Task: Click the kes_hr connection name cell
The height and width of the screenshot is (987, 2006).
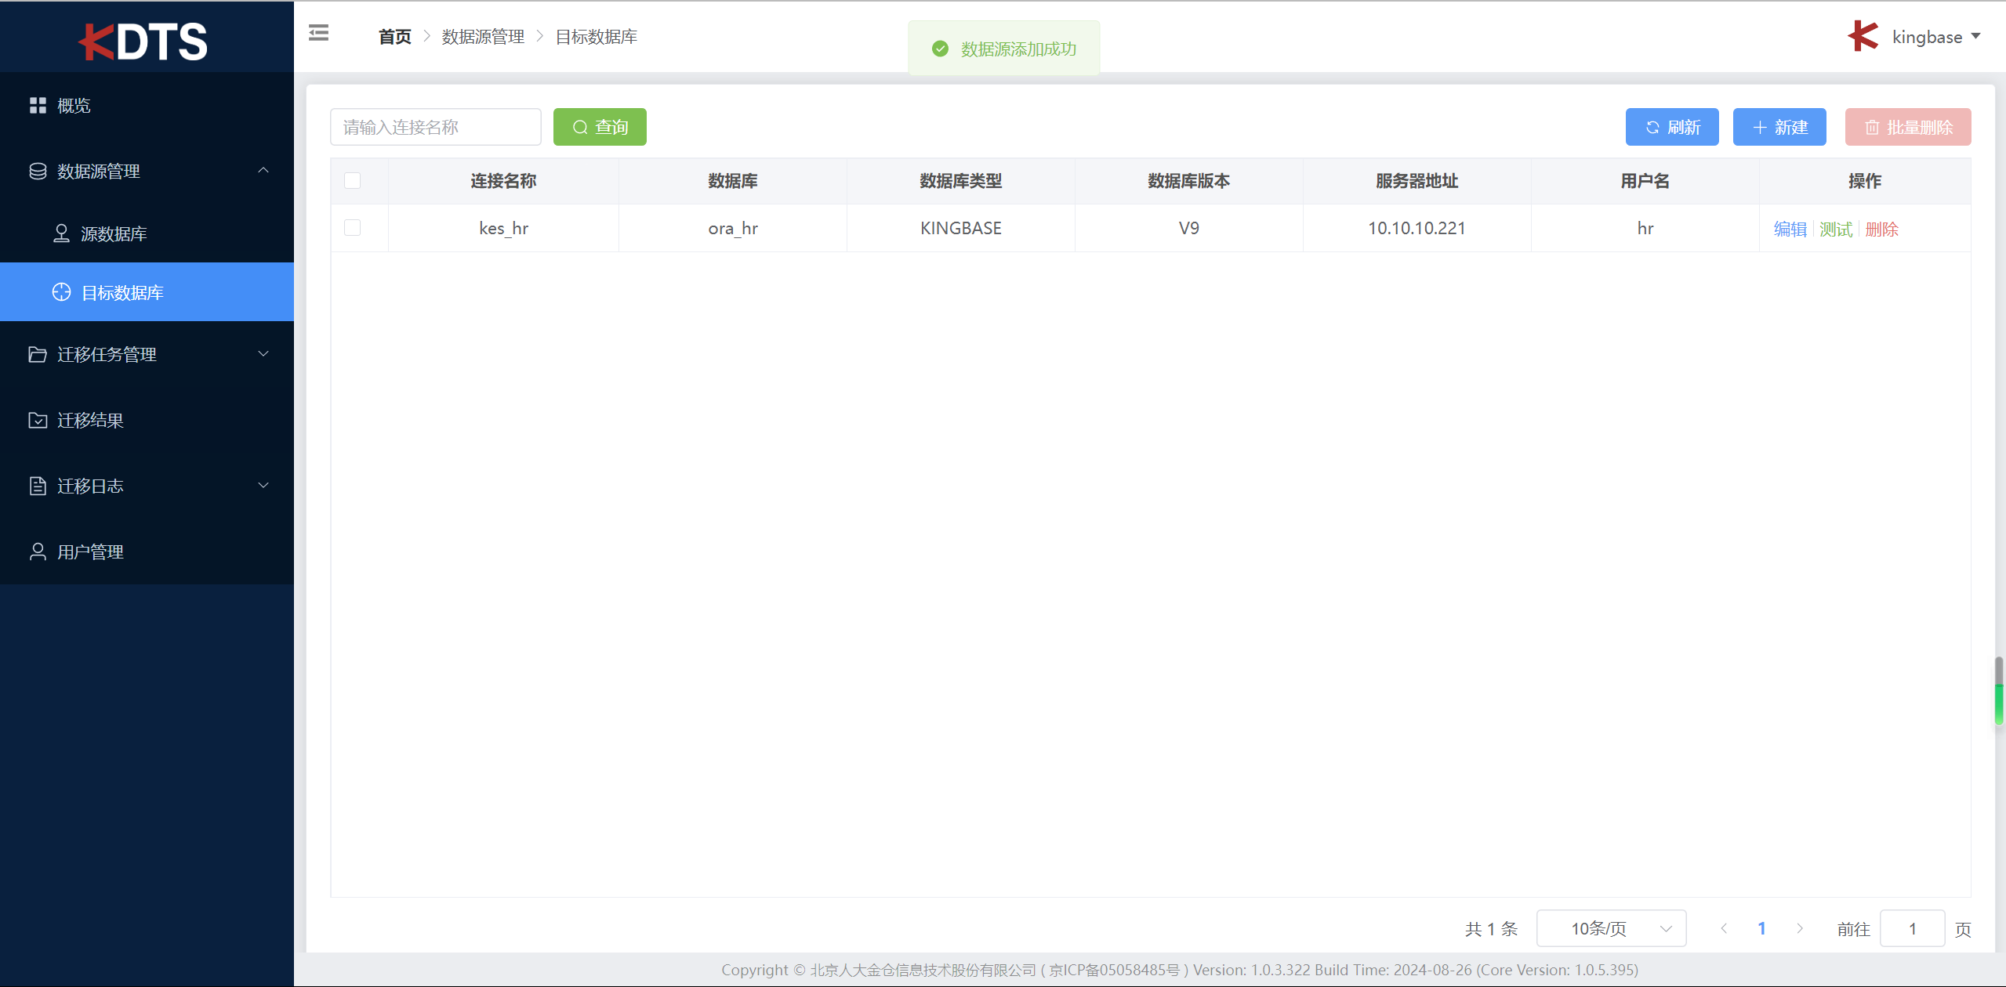Action: (x=504, y=228)
